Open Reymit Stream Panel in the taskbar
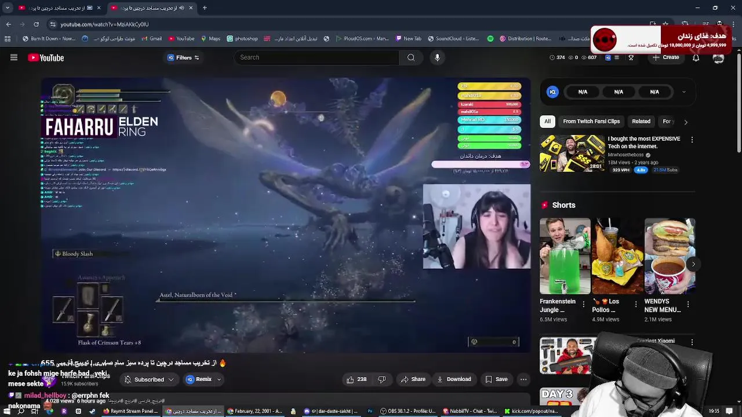Viewport: 742px width, 417px height. 131,411
